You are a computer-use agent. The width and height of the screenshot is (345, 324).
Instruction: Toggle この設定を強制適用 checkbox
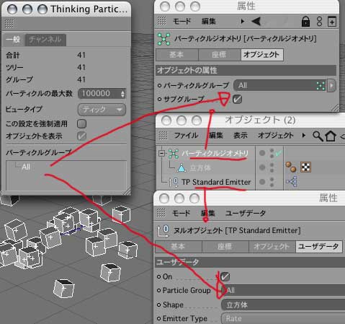[x=81, y=124]
